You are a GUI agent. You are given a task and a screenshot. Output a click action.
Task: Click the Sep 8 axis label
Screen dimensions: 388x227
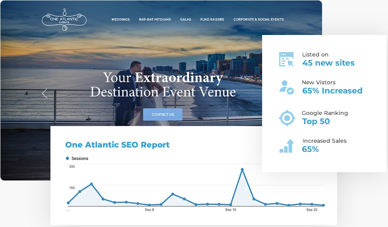click(149, 210)
